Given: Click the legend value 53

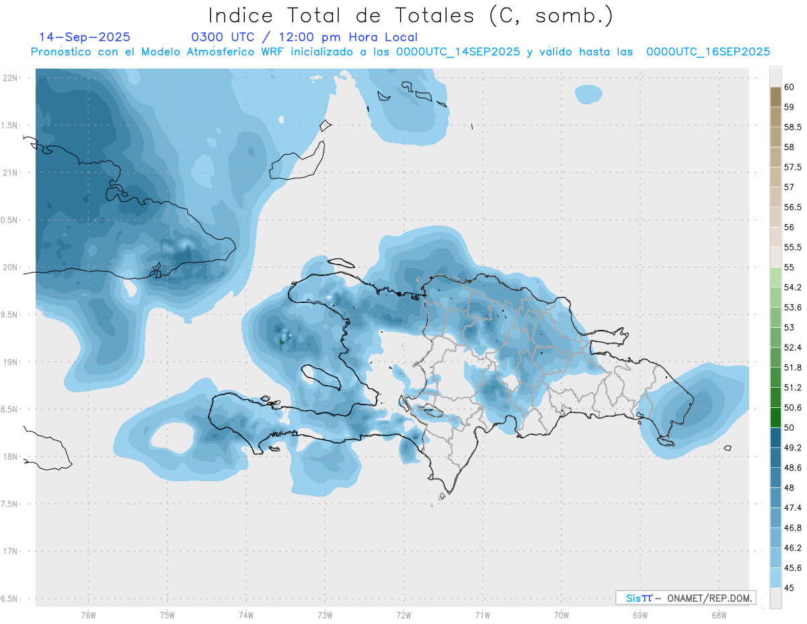Looking at the screenshot, I should pyautogui.click(x=790, y=327).
